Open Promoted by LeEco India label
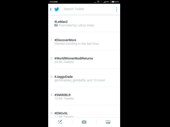170x127 pixels. point(76,25)
